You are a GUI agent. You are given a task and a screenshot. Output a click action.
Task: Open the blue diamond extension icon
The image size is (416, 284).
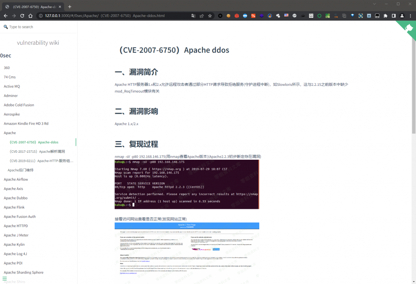pyautogui.click(x=352, y=16)
